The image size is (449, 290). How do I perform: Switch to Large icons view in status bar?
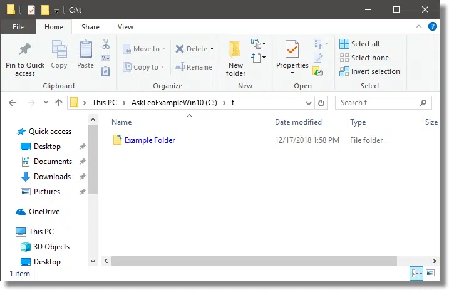pos(430,273)
